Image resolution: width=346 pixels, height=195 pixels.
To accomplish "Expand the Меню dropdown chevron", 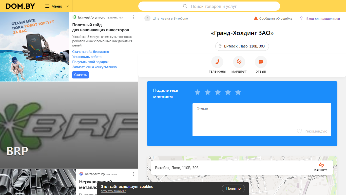I will coord(67,6).
